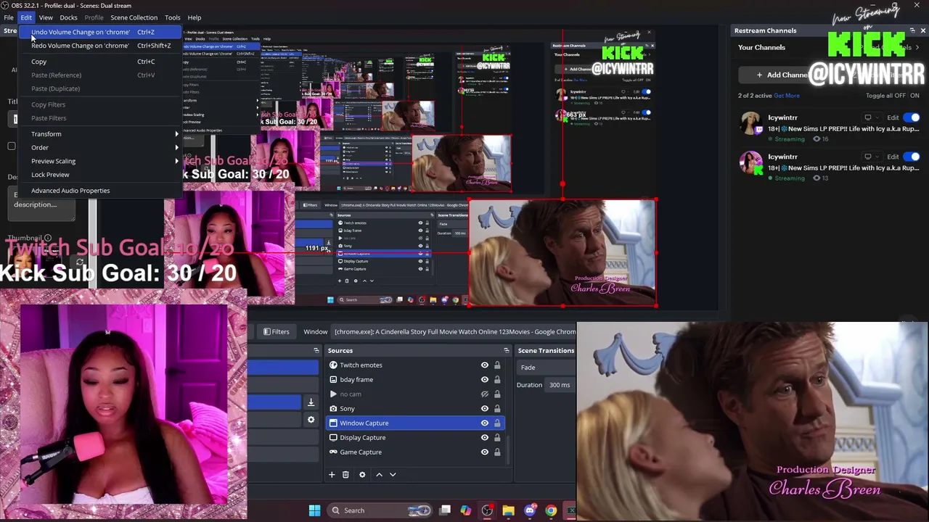Hide the Twitch emotes source
929x522 pixels.
click(x=485, y=365)
